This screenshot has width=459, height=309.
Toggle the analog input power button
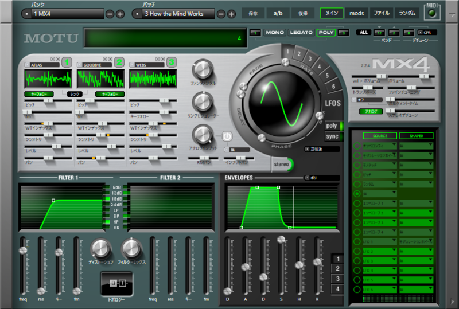tap(227, 136)
